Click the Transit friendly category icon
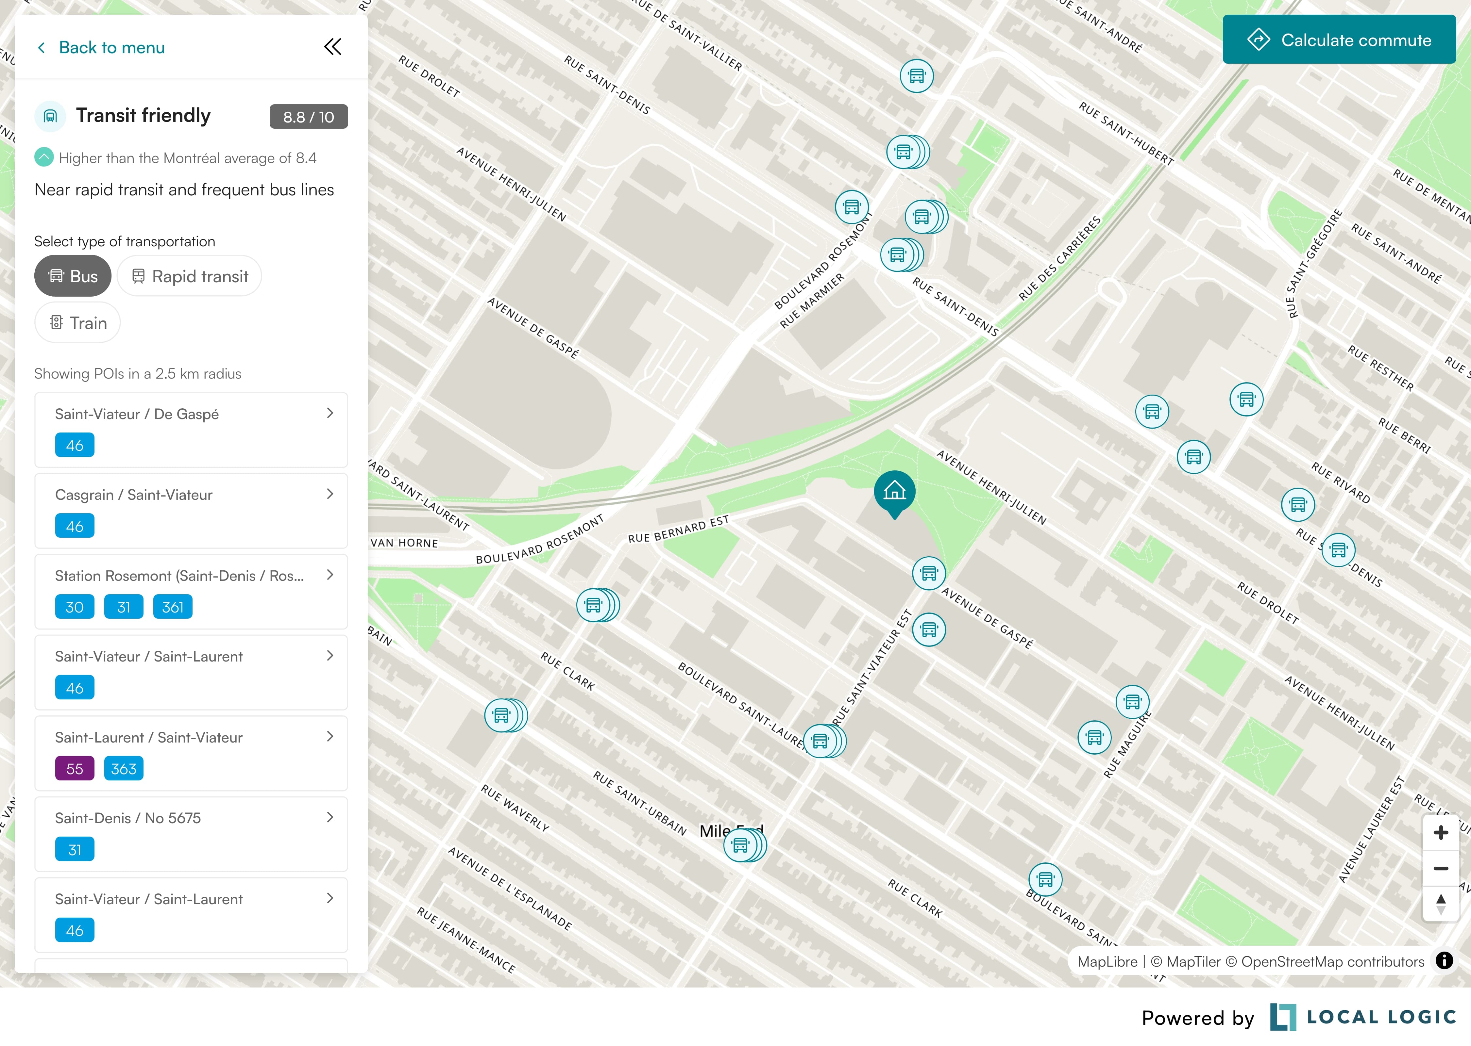Image resolution: width=1471 pixels, height=1046 pixels. tap(50, 116)
